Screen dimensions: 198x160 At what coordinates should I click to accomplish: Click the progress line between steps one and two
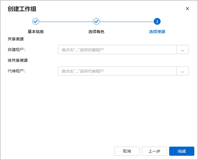click(x=66, y=21)
